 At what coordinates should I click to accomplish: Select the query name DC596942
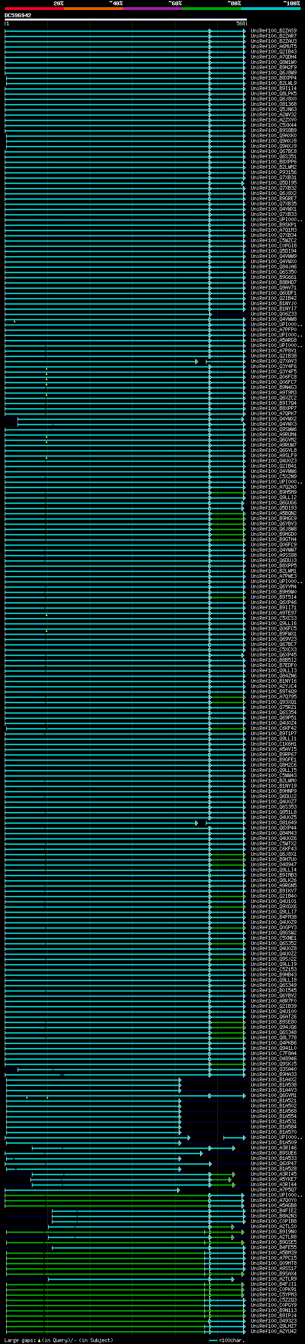[18, 15]
